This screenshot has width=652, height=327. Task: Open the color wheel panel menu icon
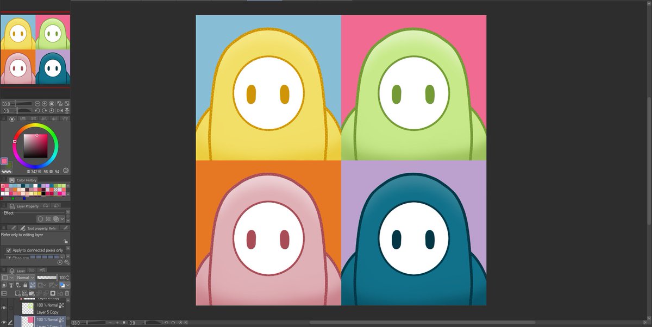coord(4,118)
